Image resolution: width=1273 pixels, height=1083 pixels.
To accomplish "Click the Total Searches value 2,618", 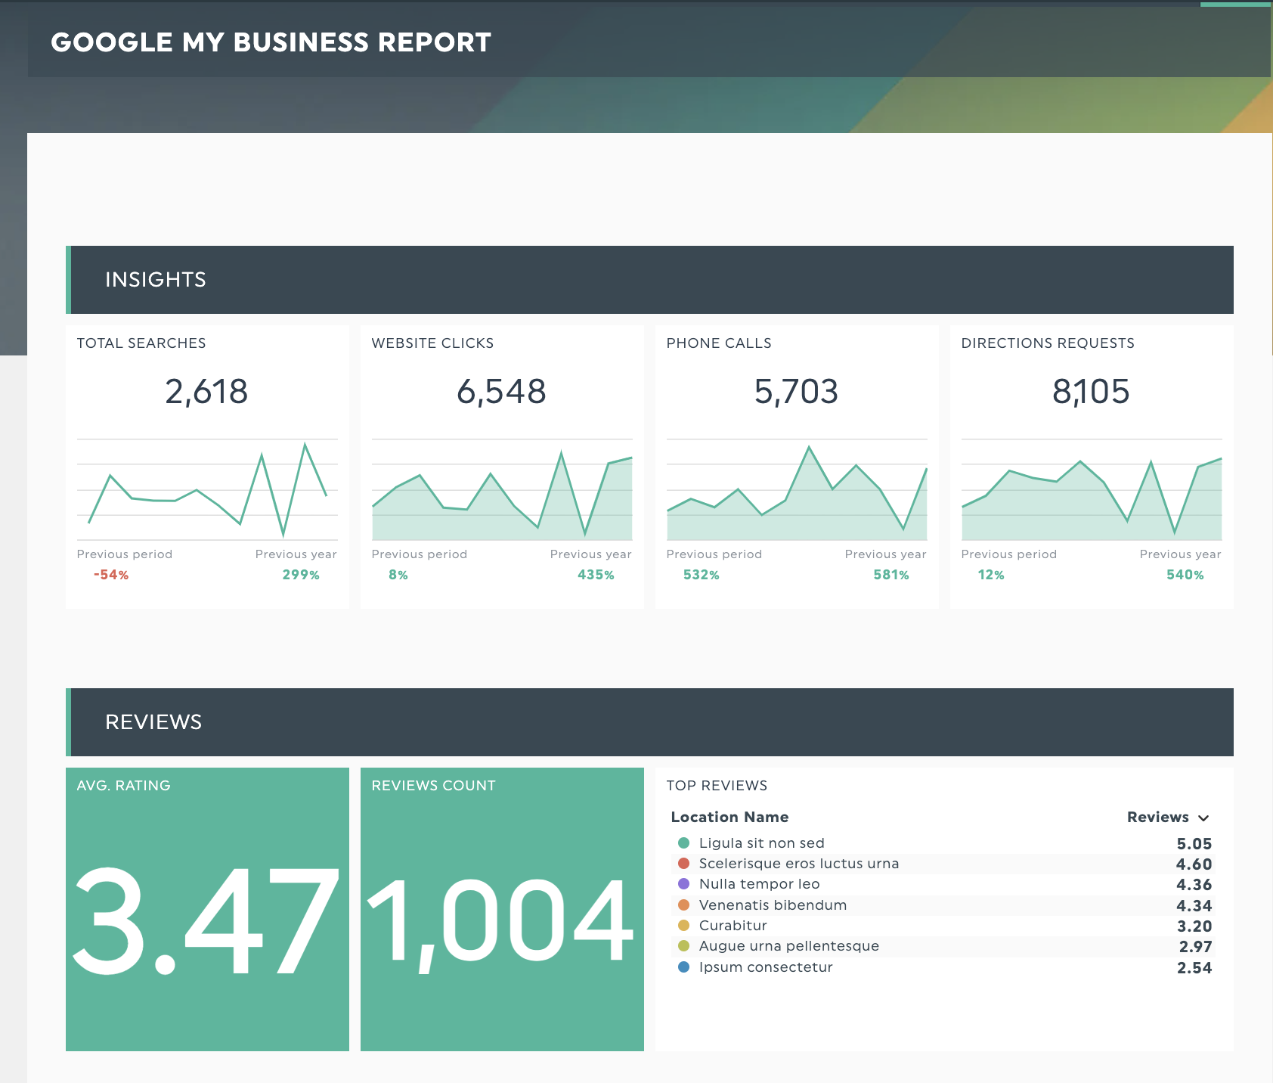I will click(206, 392).
